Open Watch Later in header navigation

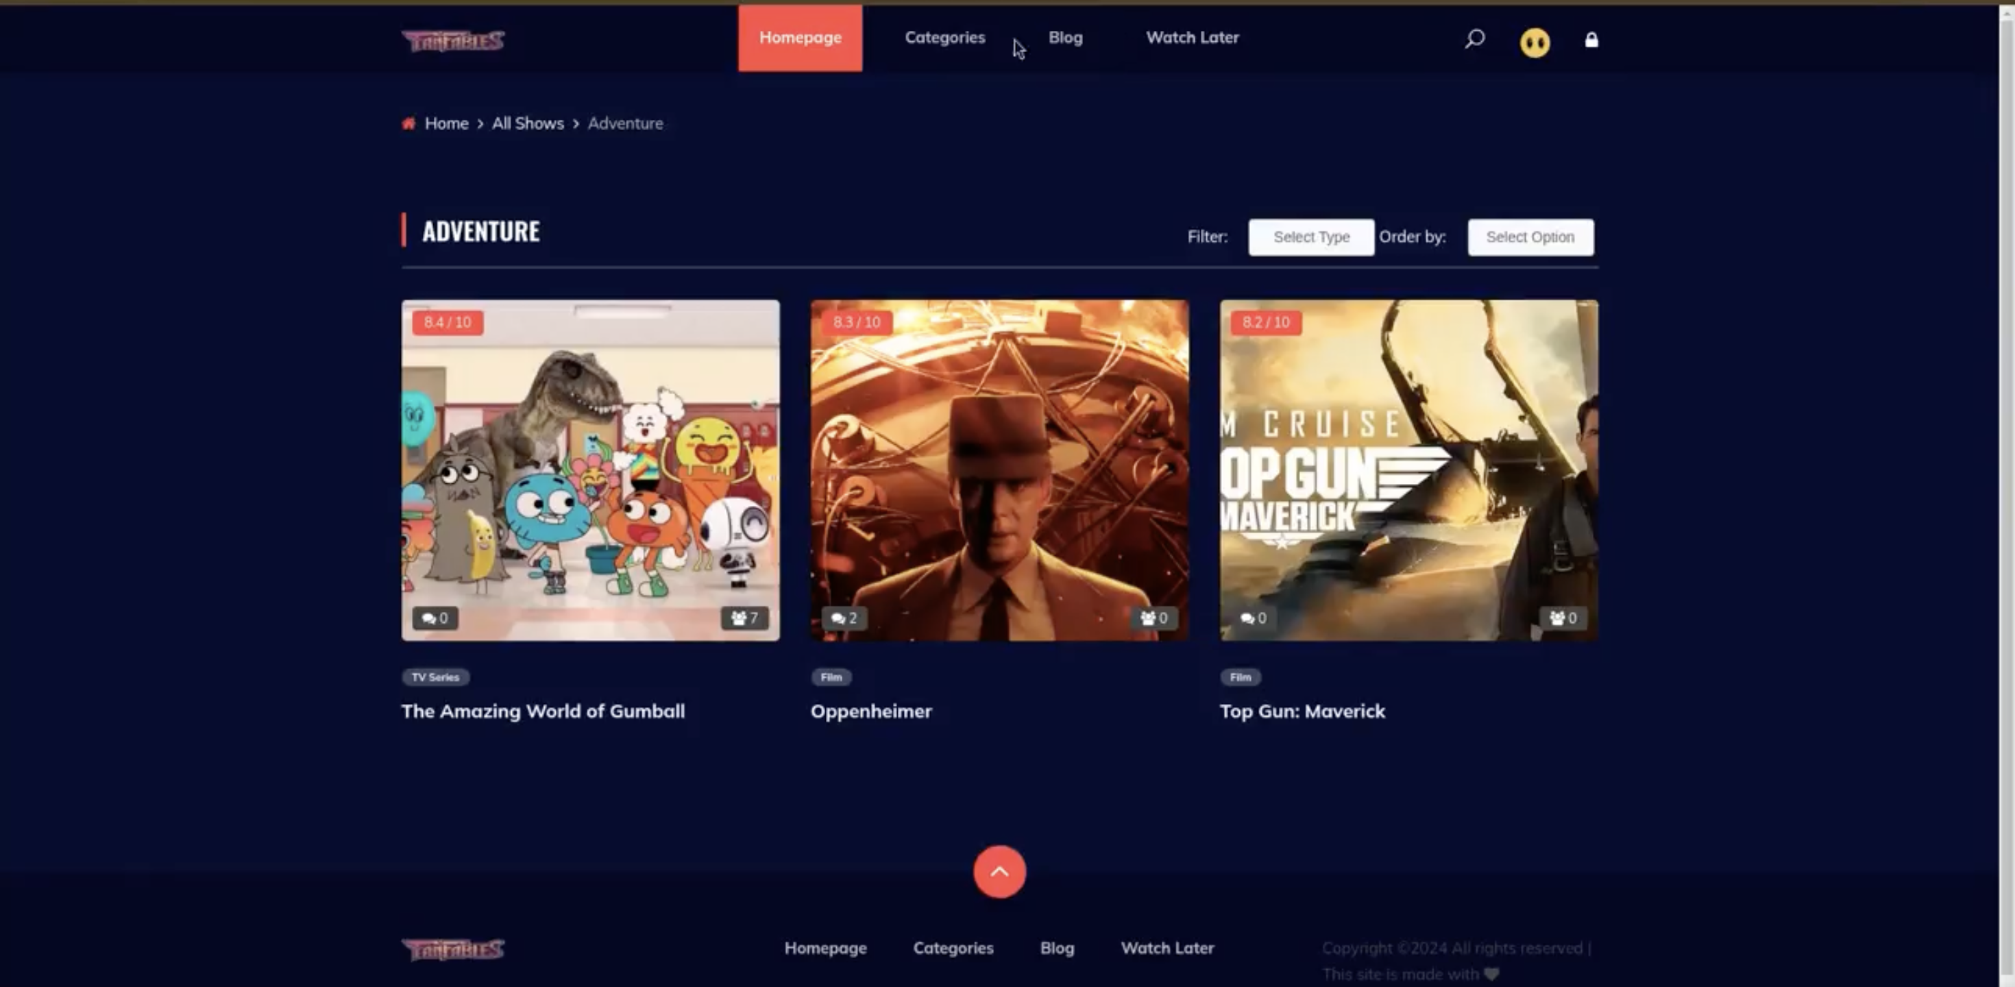coord(1192,38)
